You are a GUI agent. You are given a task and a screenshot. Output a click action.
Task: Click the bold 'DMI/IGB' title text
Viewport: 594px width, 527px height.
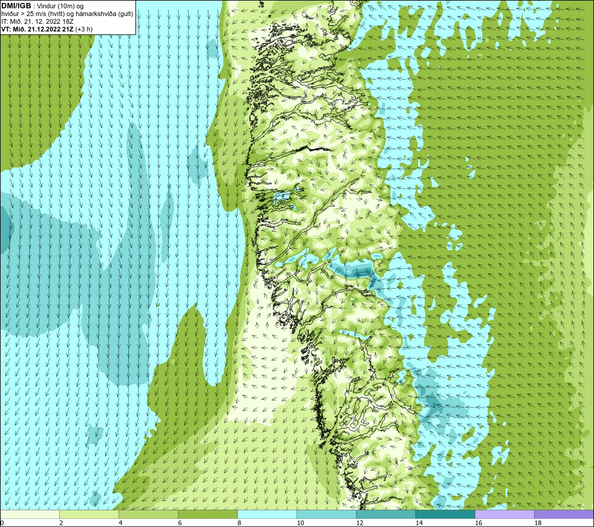(x=16, y=6)
